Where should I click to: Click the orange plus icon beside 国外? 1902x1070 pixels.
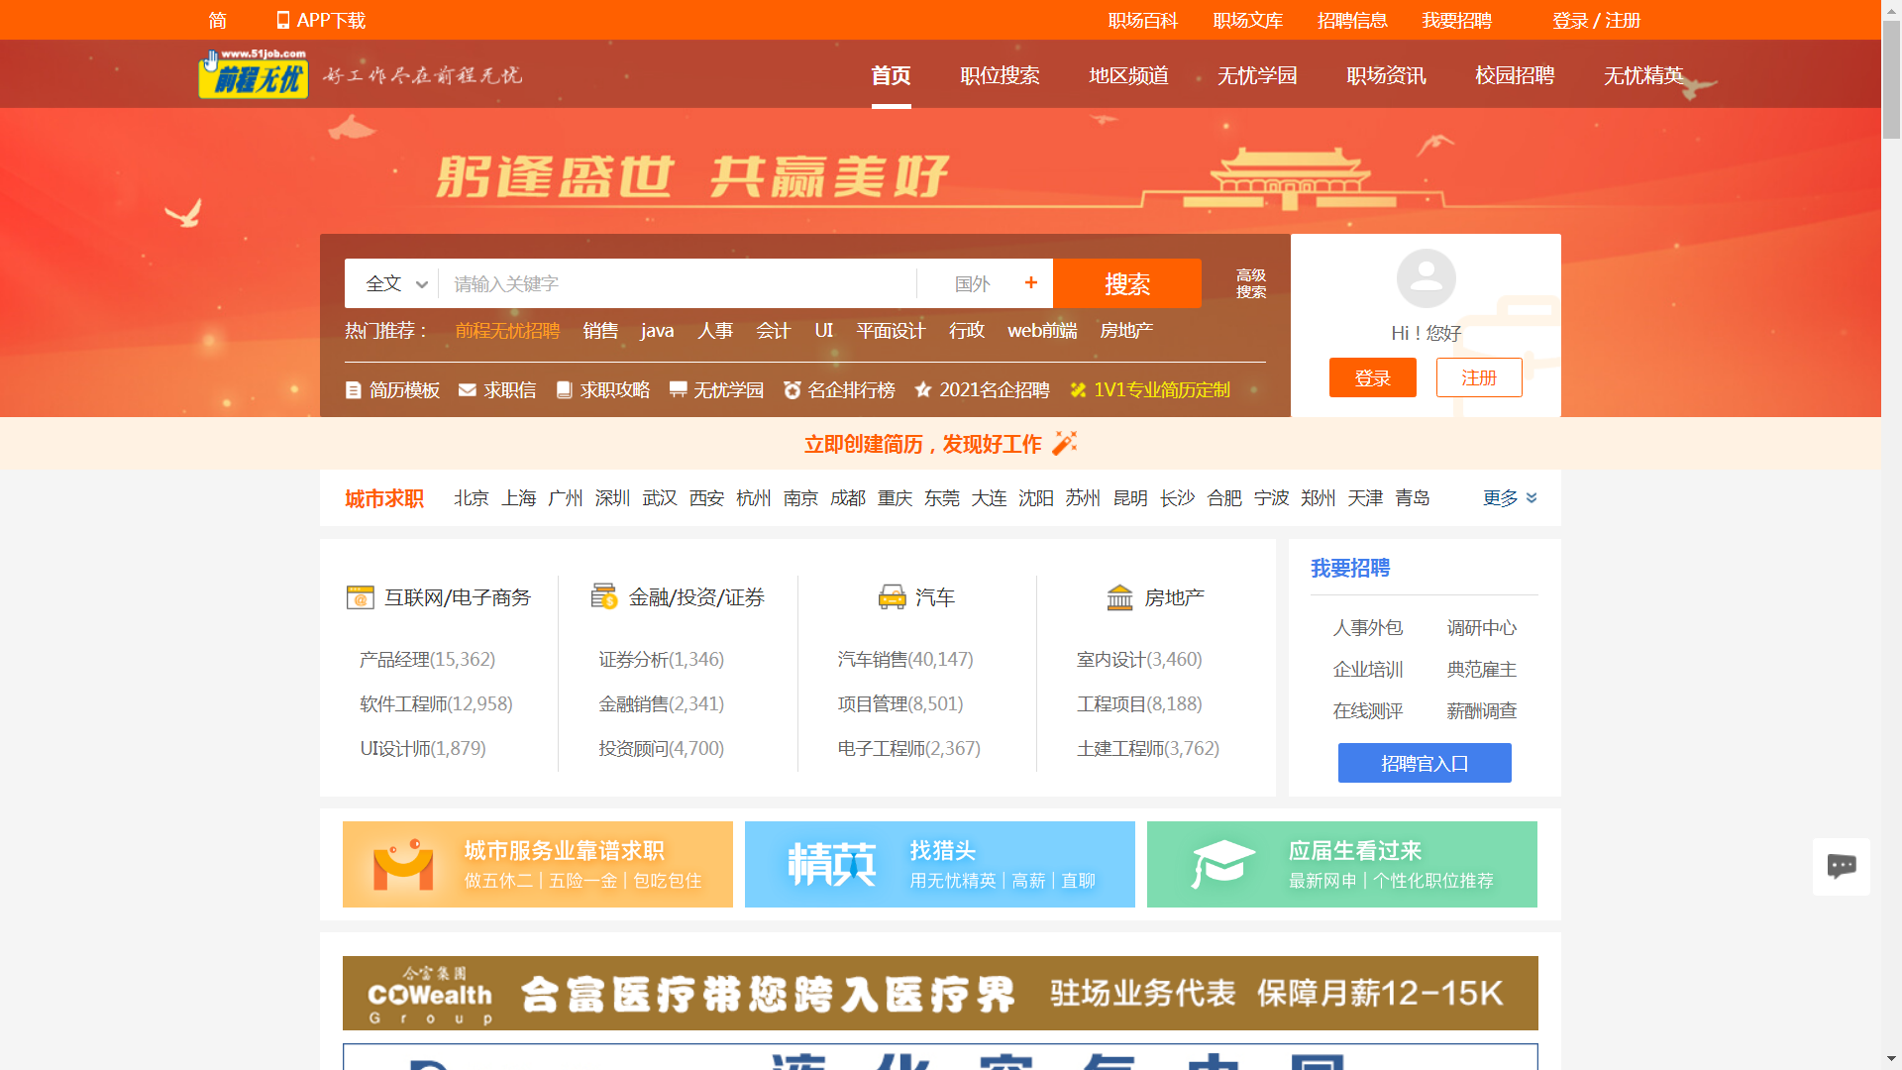click(x=1031, y=282)
